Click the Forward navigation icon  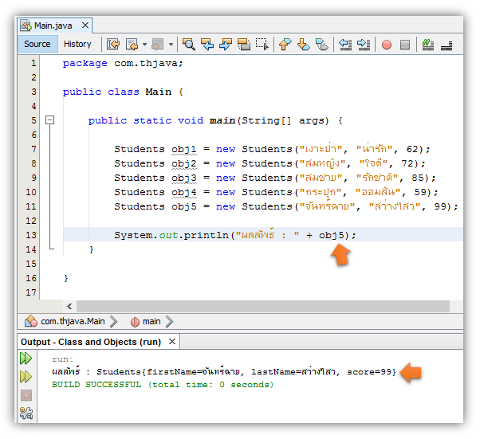[x=158, y=45]
